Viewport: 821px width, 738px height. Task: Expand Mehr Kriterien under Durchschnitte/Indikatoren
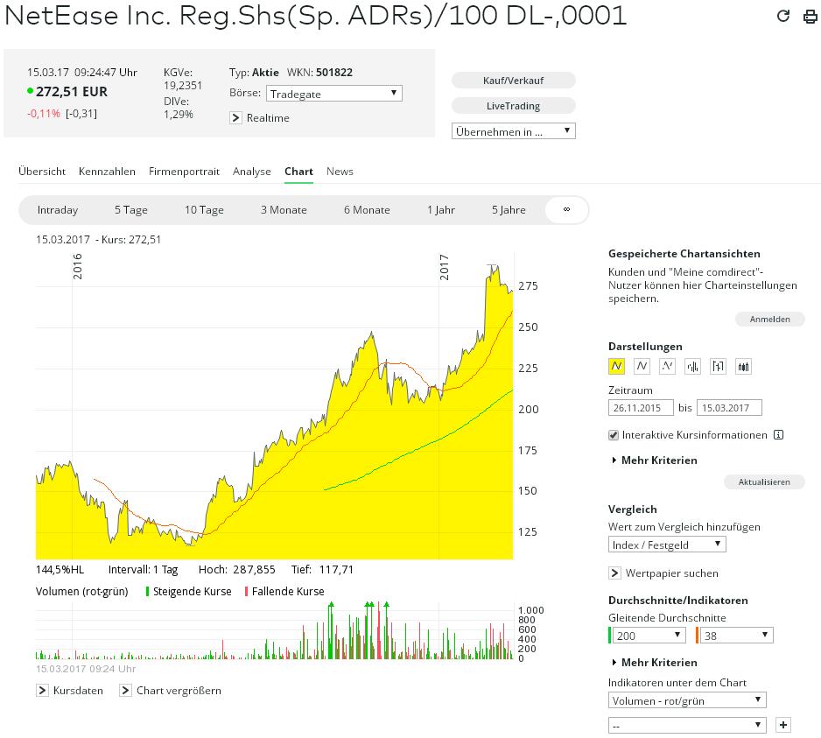coord(655,663)
